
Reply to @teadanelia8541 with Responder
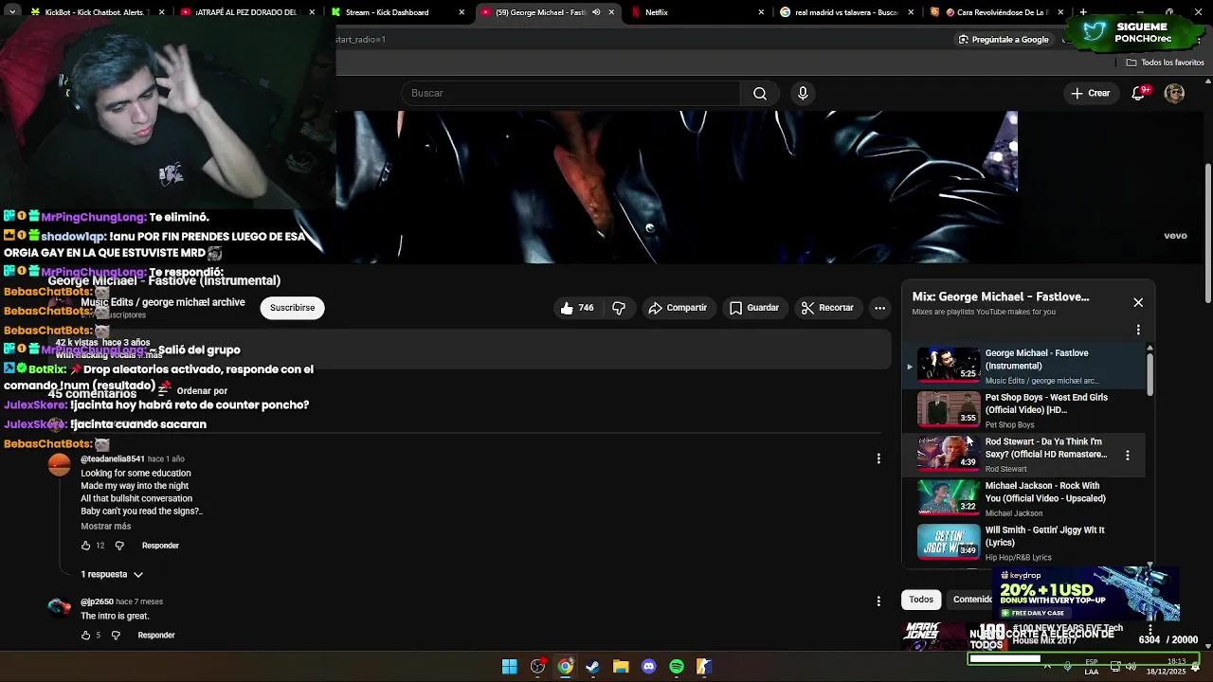click(160, 546)
